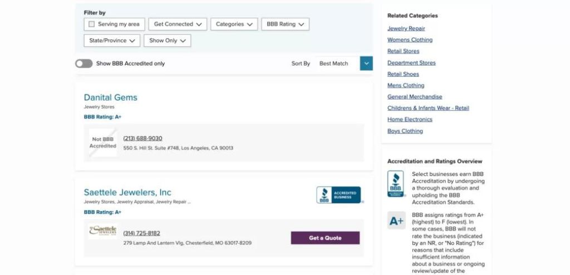Open the Show Only dropdown

coord(167,41)
